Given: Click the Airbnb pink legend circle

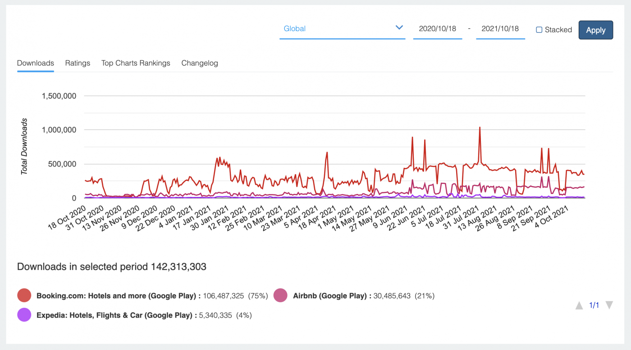Looking at the screenshot, I should [280, 296].
